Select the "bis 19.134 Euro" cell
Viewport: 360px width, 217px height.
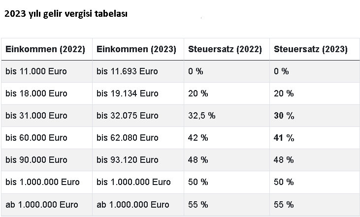click(x=127, y=93)
